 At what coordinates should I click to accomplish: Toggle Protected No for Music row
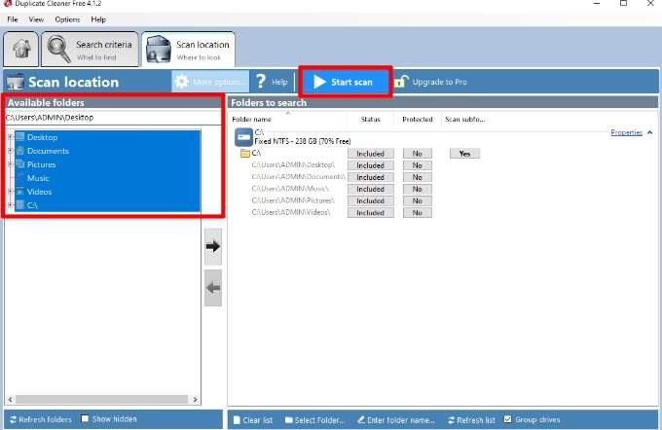(x=417, y=189)
